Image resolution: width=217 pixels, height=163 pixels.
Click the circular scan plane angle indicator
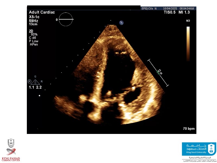(66, 20)
